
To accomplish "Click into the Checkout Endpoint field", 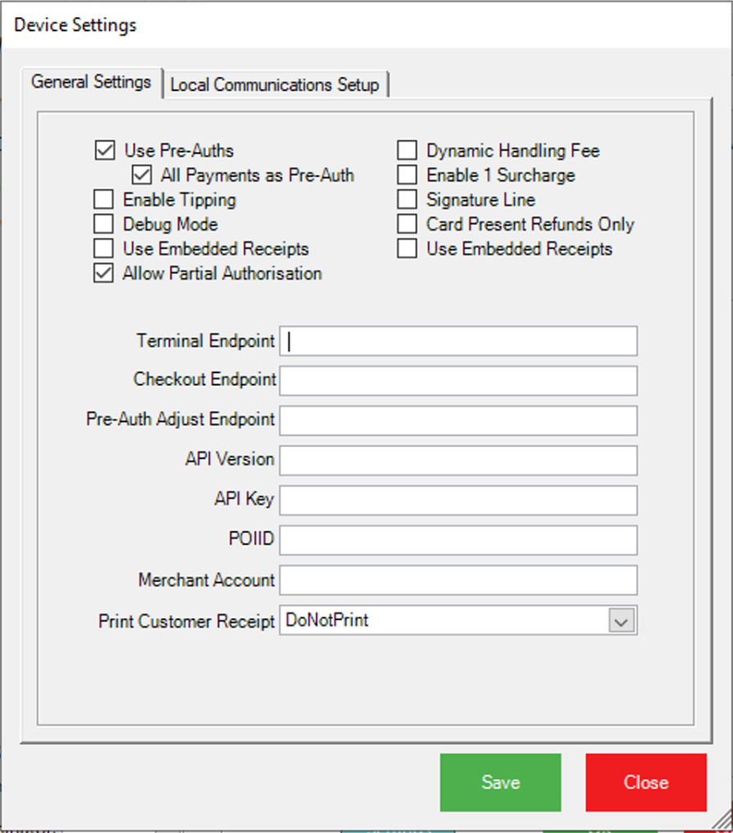I will click(458, 380).
